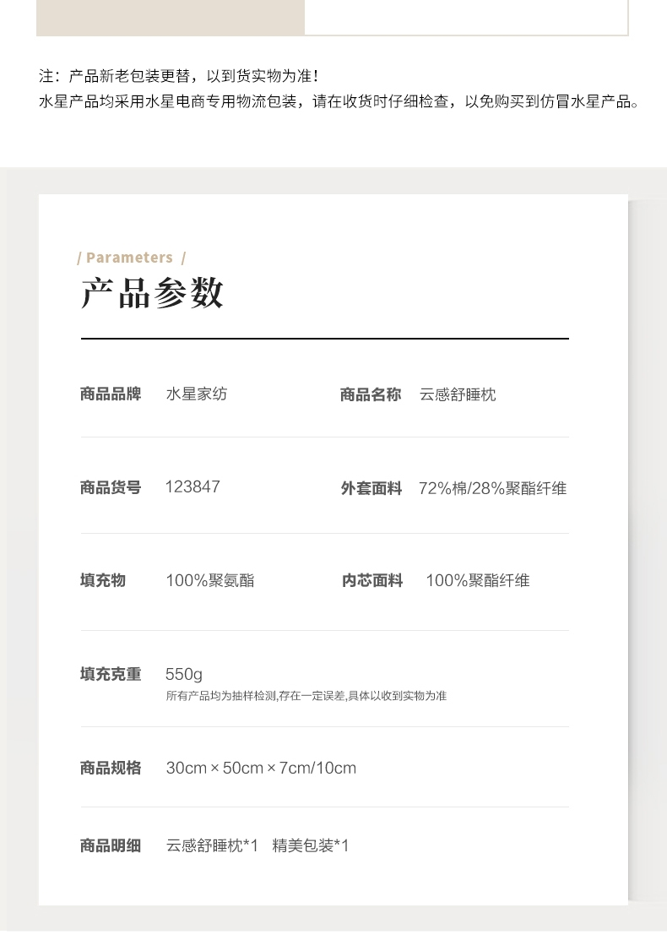Click the 外套面料 label
The height and width of the screenshot is (940, 667).
tap(371, 489)
